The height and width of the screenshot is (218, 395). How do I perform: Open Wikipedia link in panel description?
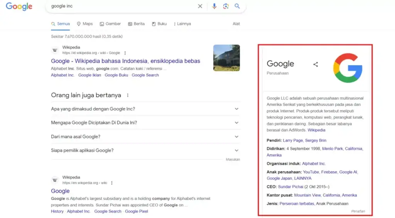(316, 130)
